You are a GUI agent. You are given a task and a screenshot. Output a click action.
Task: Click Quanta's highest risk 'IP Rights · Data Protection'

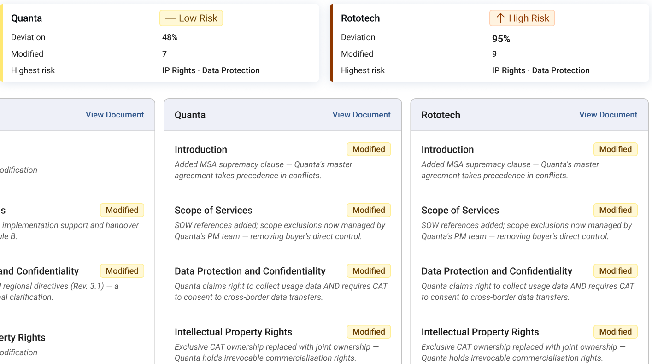pyautogui.click(x=211, y=70)
